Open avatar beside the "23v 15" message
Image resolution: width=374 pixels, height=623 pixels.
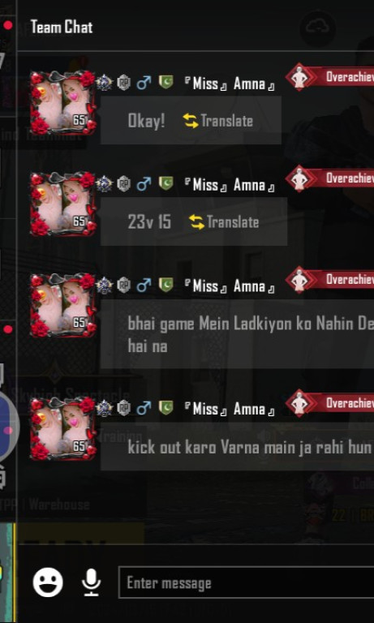pyautogui.click(x=62, y=204)
